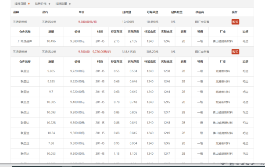Image resolution: width=265 pixels, height=167 pixels.
Task: Click the weight 9.925 cell
Action: 51,82
